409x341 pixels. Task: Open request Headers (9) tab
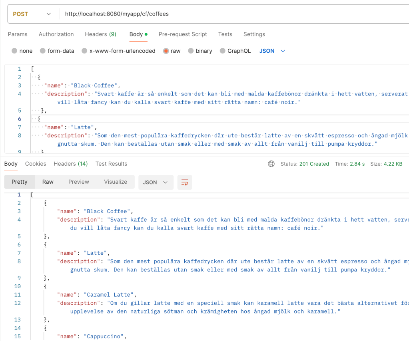(x=100, y=34)
